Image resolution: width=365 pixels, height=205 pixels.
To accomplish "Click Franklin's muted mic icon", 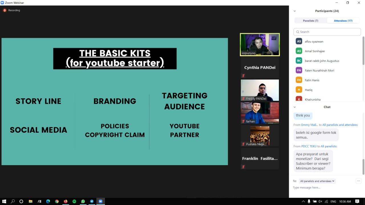I will [244, 167].
